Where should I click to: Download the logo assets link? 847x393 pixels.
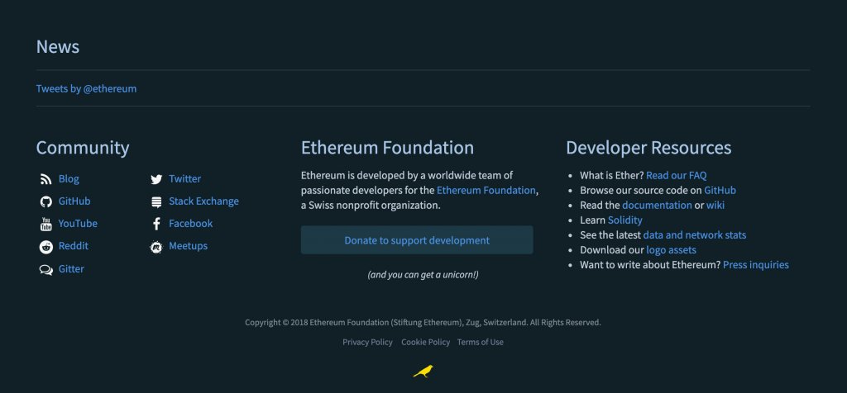pos(671,249)
